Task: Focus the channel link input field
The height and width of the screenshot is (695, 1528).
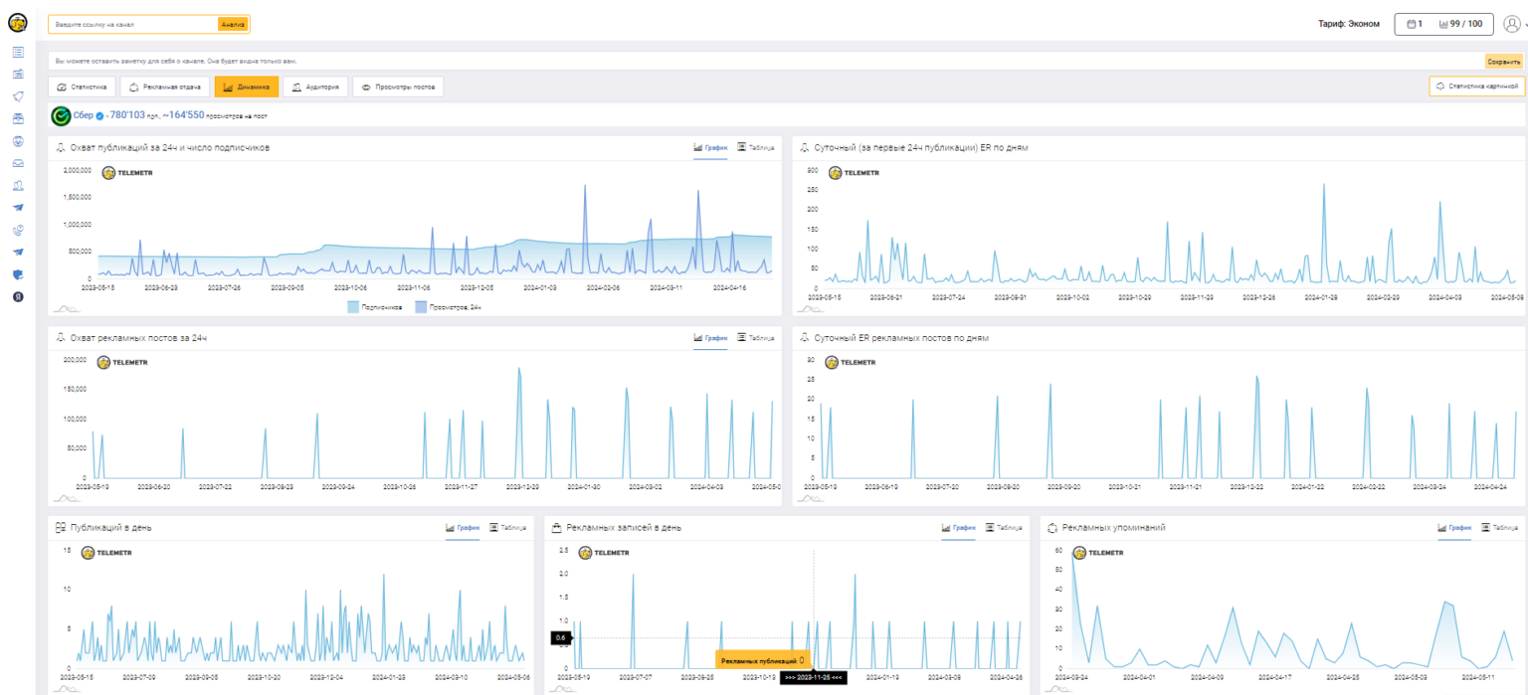Action: (132, 24)
